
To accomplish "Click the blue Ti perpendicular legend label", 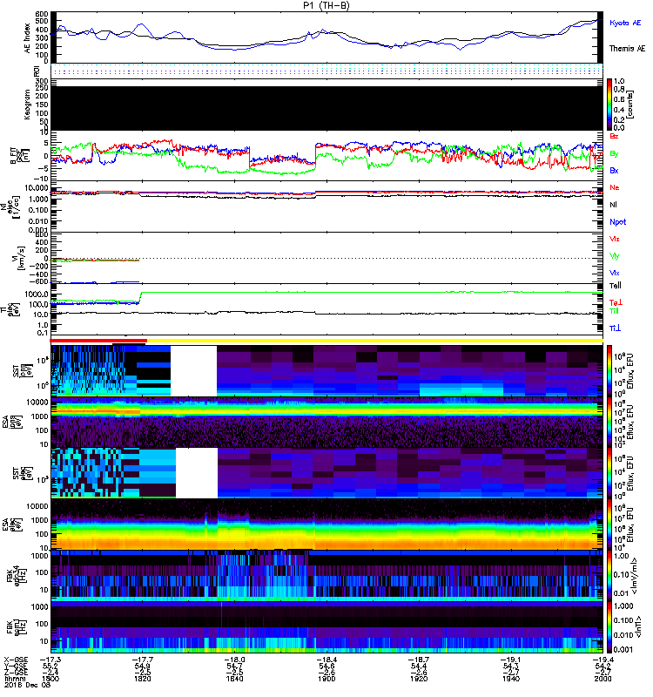I will pos(615,328).
